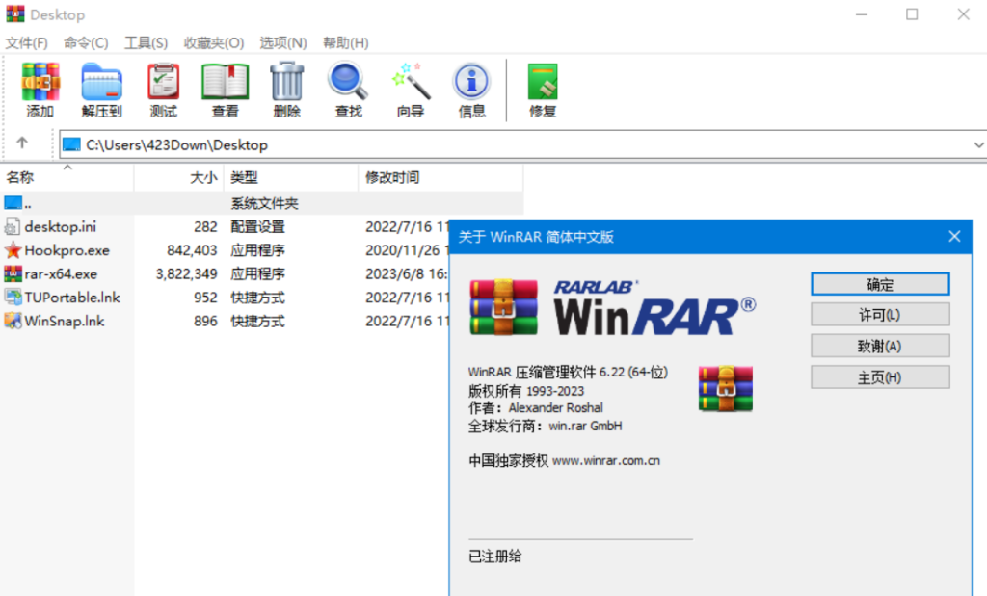Click the 修复 (Repair) toolbar icon
Image resolution: width=987 pixels, height=596 pixels.
543,83
